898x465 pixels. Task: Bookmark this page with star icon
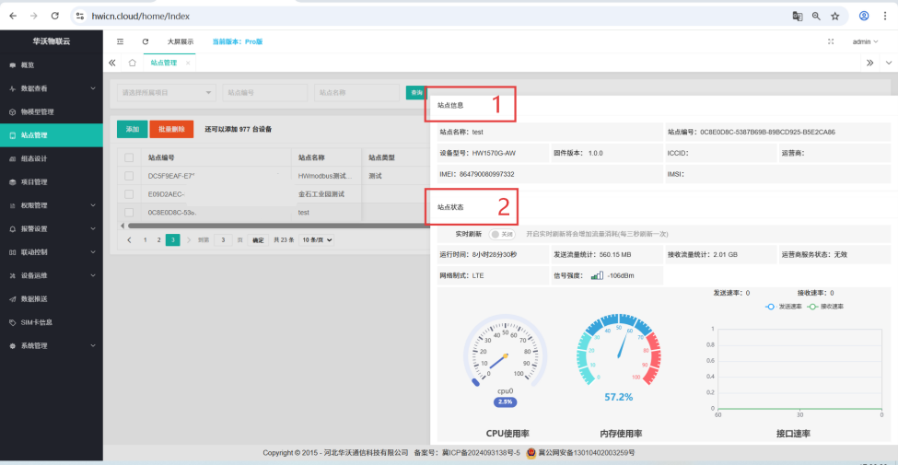coord(835,16)
